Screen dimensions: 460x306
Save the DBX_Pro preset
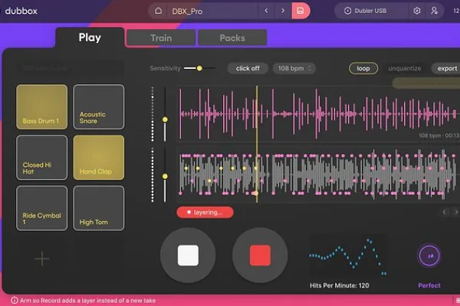pyautogui.click(x=300, y=11)
